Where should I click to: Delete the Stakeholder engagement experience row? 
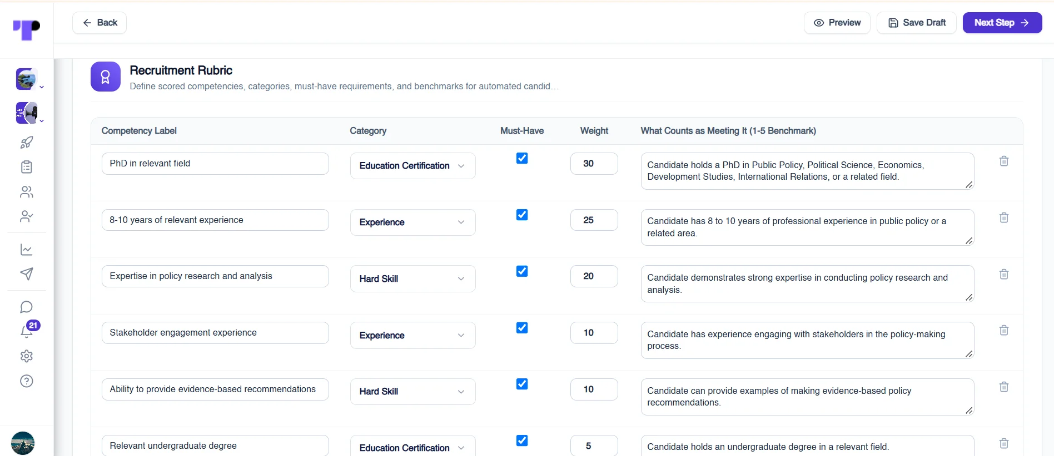(1004, 330)
